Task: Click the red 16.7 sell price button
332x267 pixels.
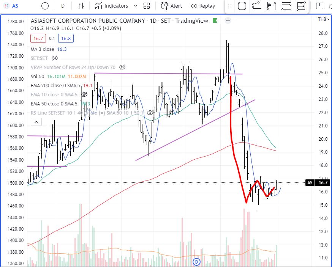Action: (38, 38)
